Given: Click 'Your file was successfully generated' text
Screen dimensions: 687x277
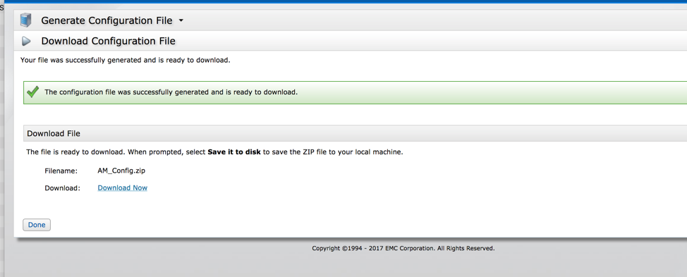Looking at the screenshot, I should (x=126, y=60).
